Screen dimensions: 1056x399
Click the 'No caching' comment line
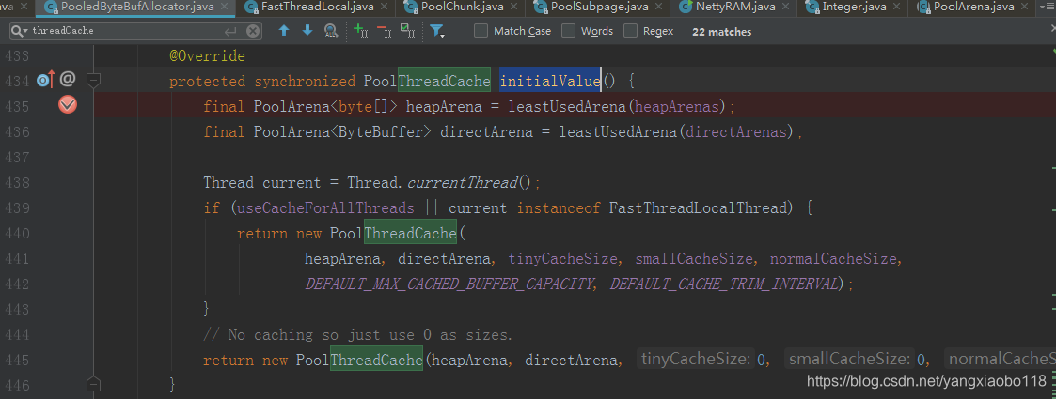(x=357, y=334)
